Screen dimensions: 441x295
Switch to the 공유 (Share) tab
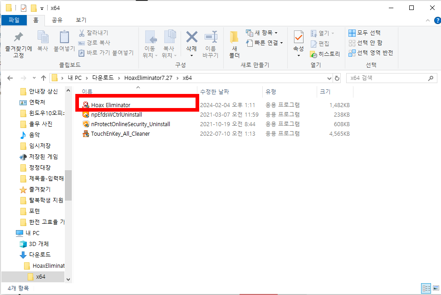(57, 20)
